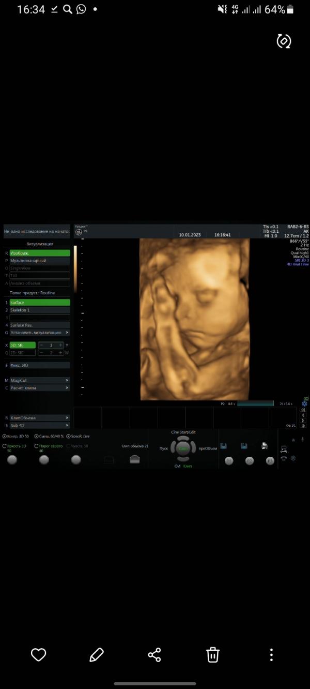The height and width of the screenshot is (689, 310).
Task: Toggle the 2D: SRI button
Action: tap(22, 352)
